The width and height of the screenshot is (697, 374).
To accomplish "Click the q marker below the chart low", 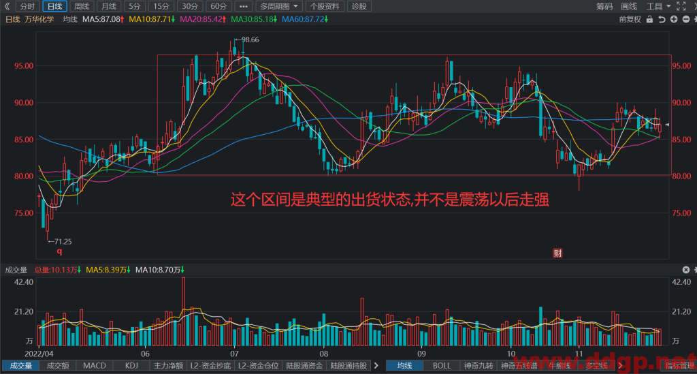I will (59, 251).
